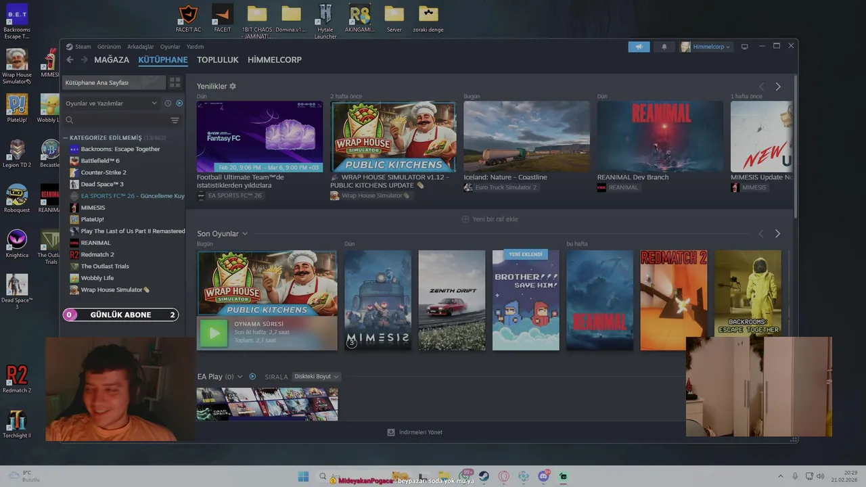Expand the Son Oyunlar shelf dropdown
This screenshot has width=866, height=487.
(x=245, y=234)
